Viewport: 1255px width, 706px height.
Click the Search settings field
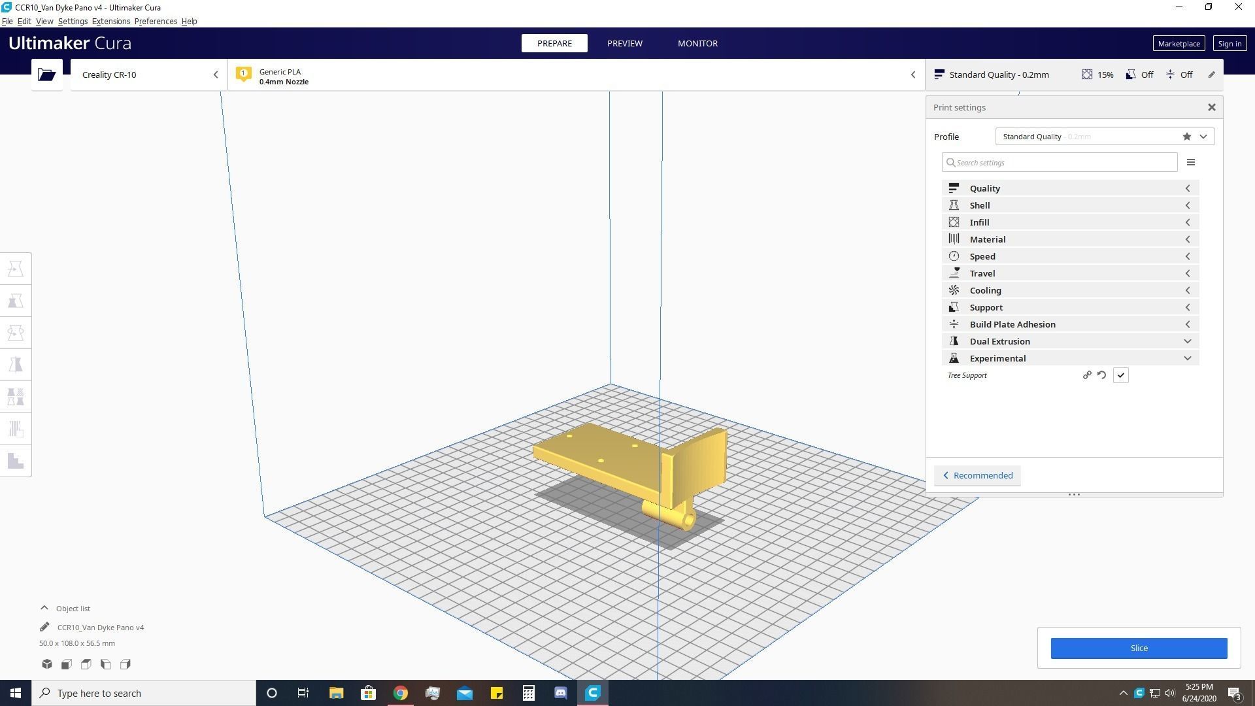1059,163
